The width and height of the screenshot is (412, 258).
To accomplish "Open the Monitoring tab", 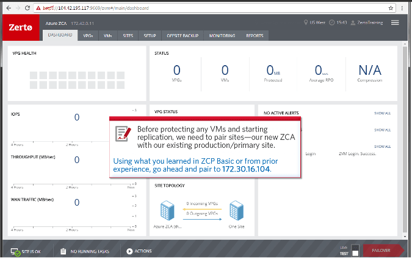I will [222, 36].
